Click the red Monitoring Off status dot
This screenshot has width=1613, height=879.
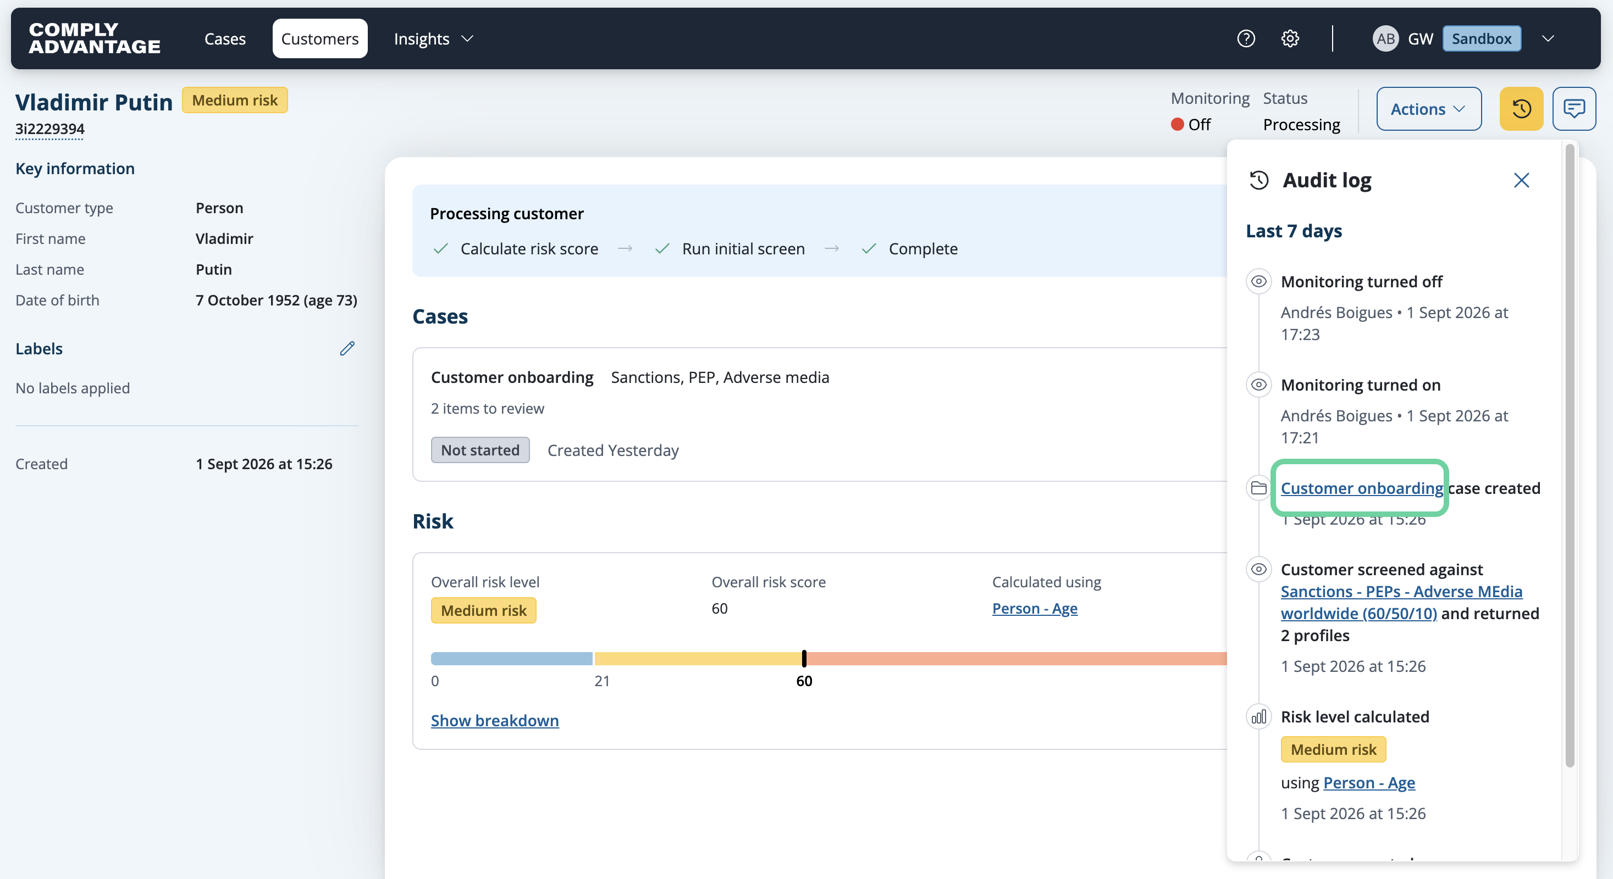[x=1177, y=125]
